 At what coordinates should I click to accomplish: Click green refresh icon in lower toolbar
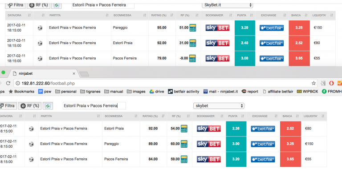click(48, 106)
